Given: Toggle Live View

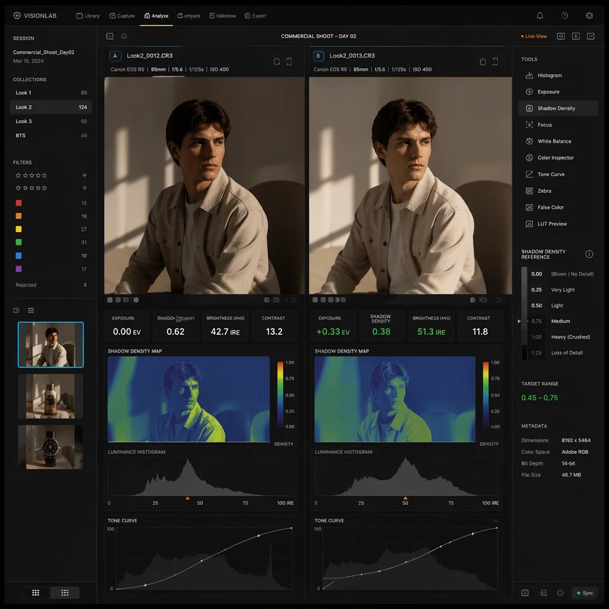Looking at the screenshot, I should click(x=534, y=36).
